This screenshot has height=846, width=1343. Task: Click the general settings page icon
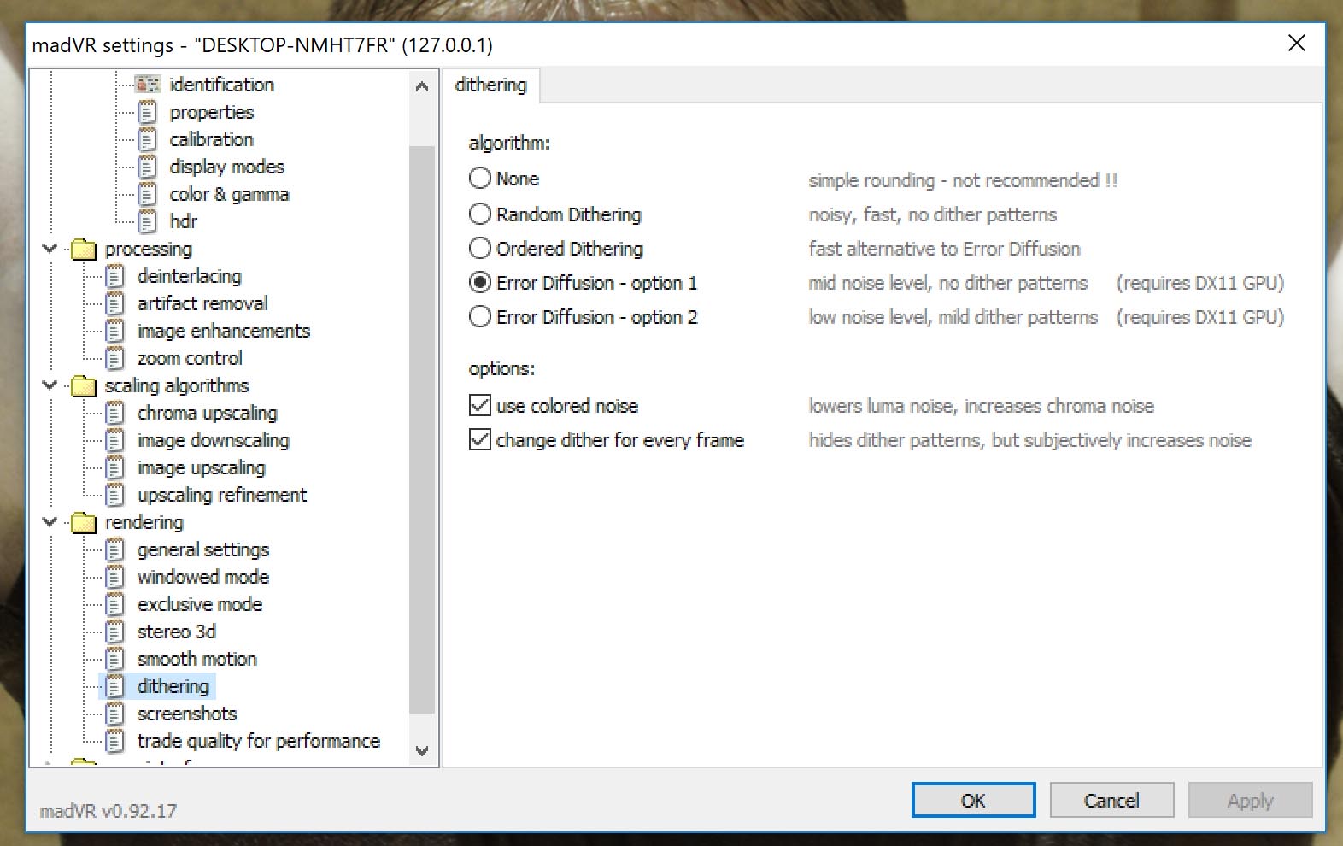[x=115, y=549]
